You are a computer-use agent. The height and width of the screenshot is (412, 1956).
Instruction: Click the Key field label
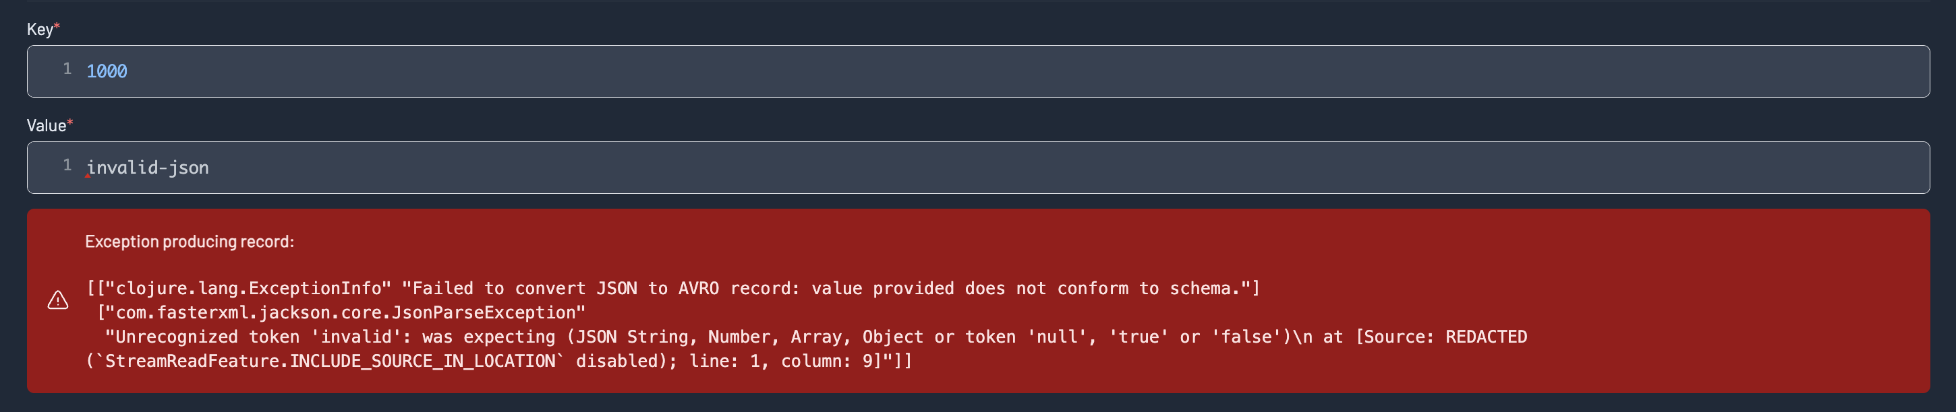pos(40,30)
